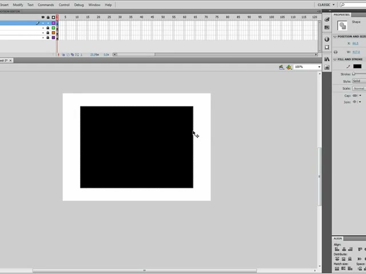Switch to the Motion Editor tab

10,11
